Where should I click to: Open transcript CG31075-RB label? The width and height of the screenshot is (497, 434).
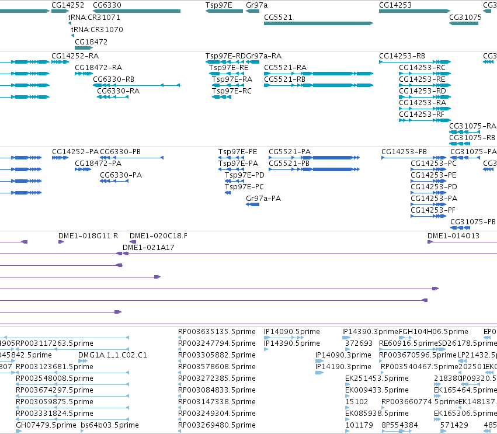pos(472,138)
